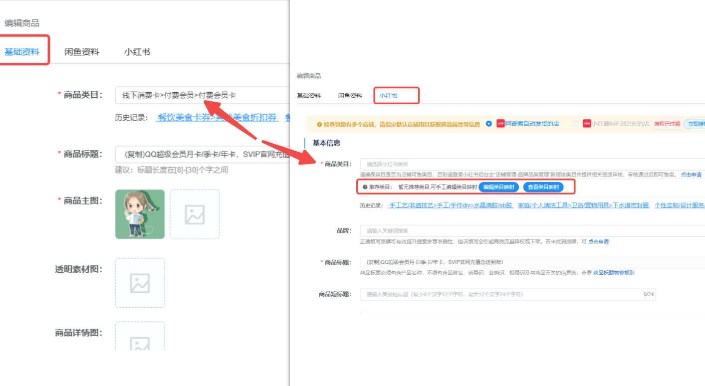Screen dimensions: 705x386
Task: Open category field showing 线下消费卡>付费会员>付费会员卡
Action: [x=202, y=95]
